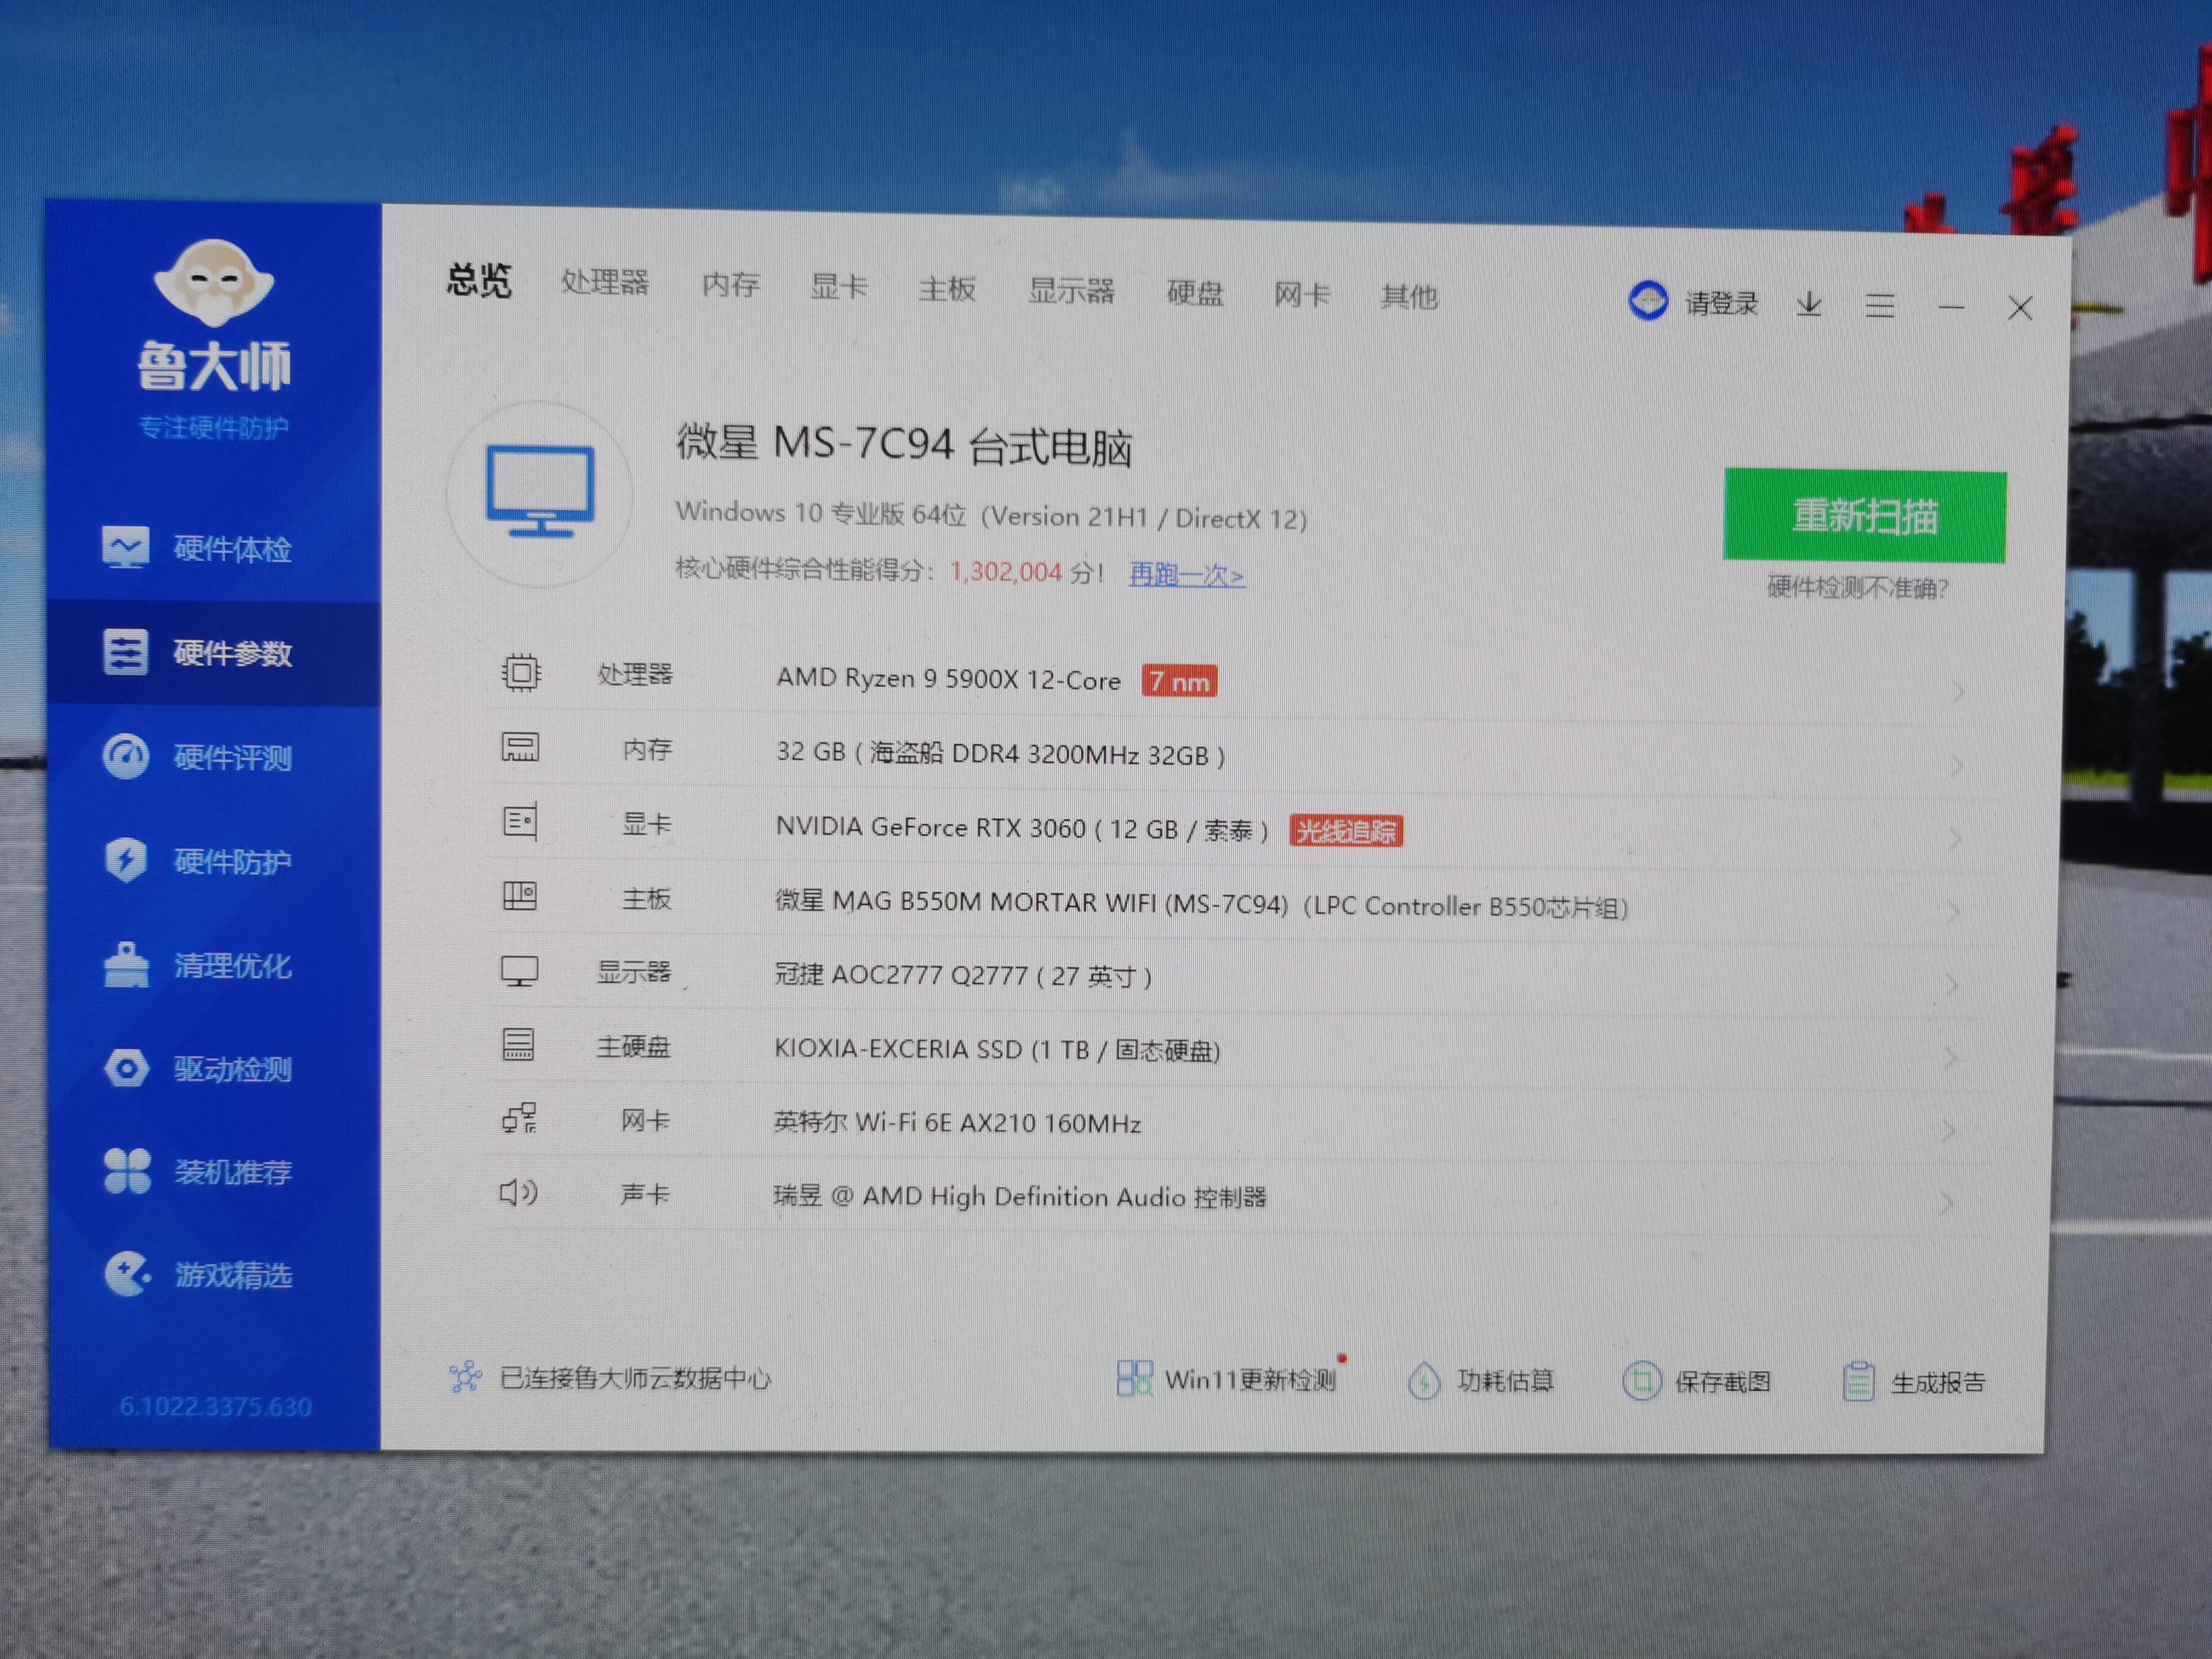Switch to the 硬盘 tab
2212x1659 pixels.
tap(1195, 293)
